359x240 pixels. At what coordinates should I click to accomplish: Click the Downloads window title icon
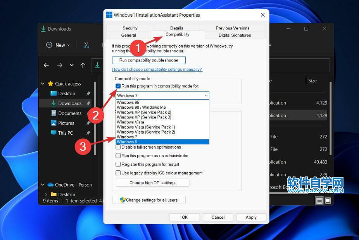click(43, 29)
